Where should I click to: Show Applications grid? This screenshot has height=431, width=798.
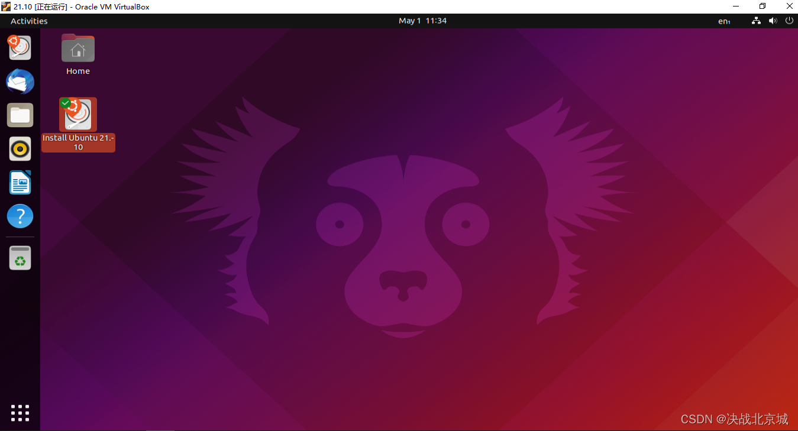click(x=20, y=413)
